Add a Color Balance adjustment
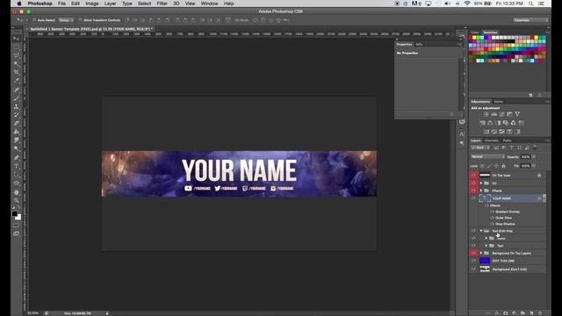562x316 pixels. 490,123
